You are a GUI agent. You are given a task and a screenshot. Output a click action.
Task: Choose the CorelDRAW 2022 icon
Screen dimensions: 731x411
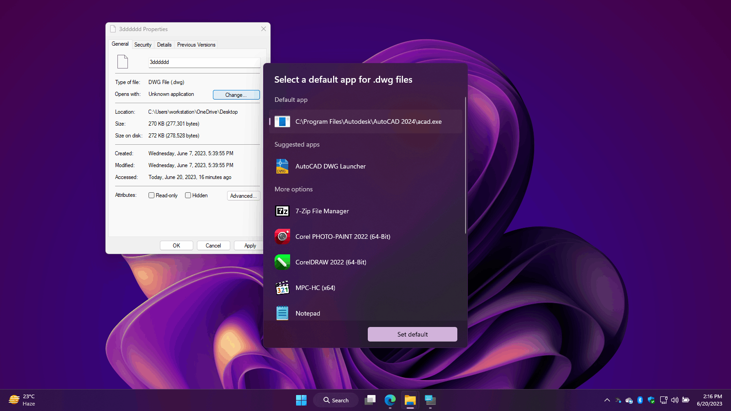click(282, 262)
